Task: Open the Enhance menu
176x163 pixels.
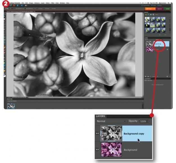Action: 37,3
